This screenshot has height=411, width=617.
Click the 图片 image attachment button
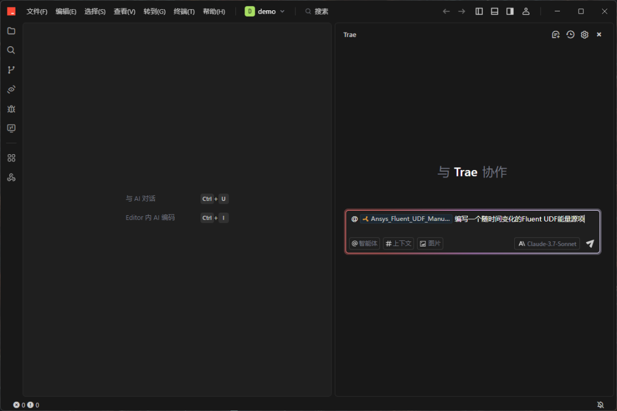click(x=430, y=244)
